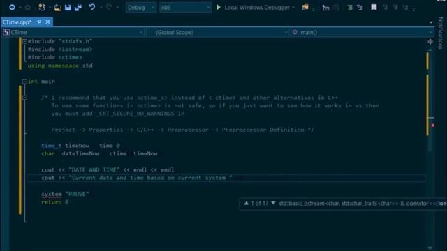447x251 pixels.
Task: Click the editor split window handle
Action: coord(430,42)
